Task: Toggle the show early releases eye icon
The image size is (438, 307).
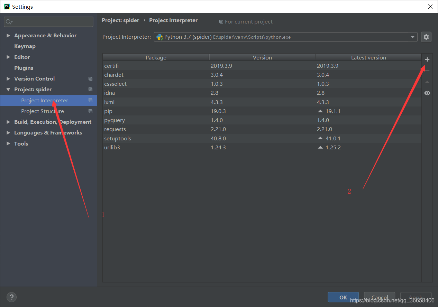Action: (x=427, y=93)
